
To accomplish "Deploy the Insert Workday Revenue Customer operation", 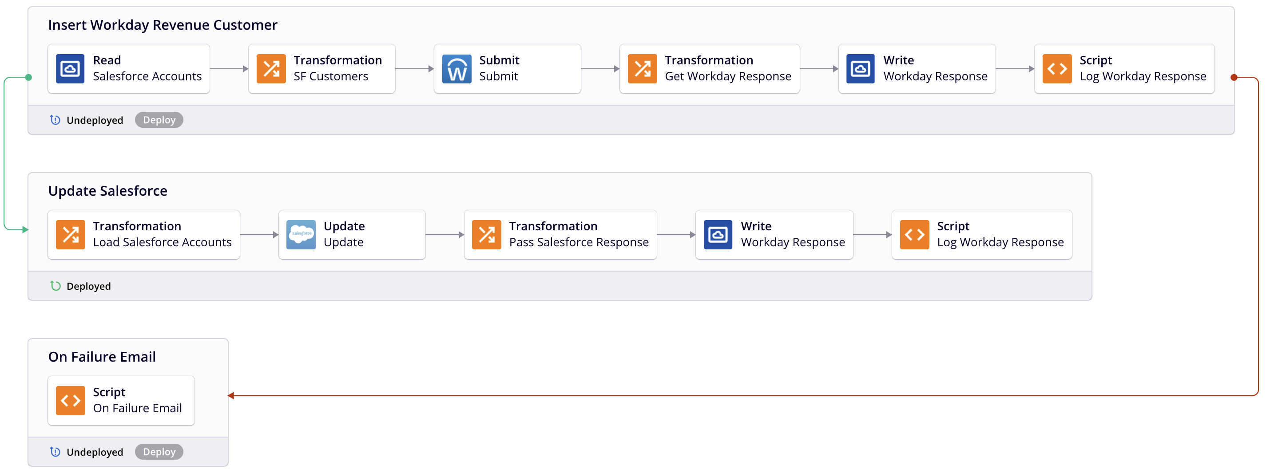I will click(x=159, y=120).
